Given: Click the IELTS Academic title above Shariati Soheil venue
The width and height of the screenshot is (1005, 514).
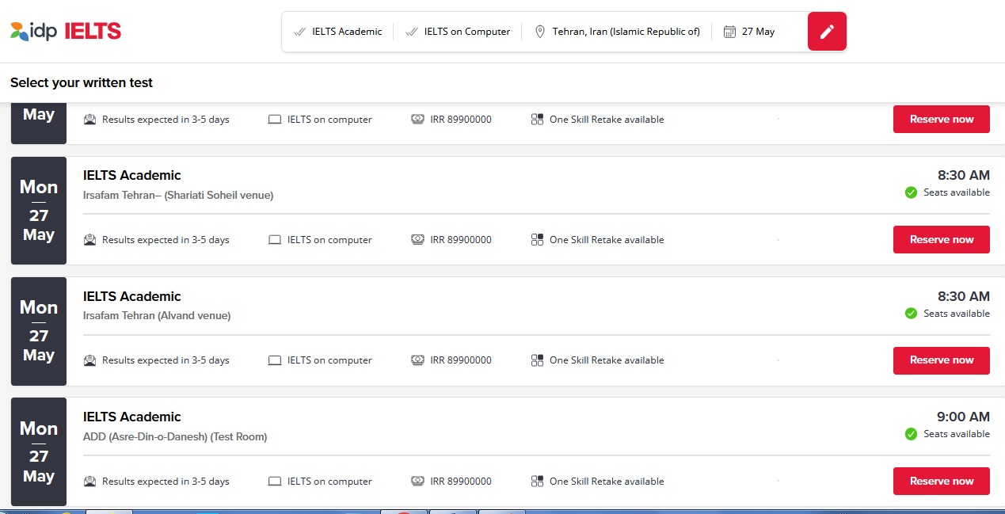Looking at the screenshot, I should [x=132, y=175].
